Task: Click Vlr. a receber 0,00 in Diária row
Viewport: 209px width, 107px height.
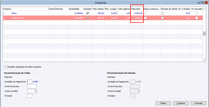Action: [x=188, y=13]
